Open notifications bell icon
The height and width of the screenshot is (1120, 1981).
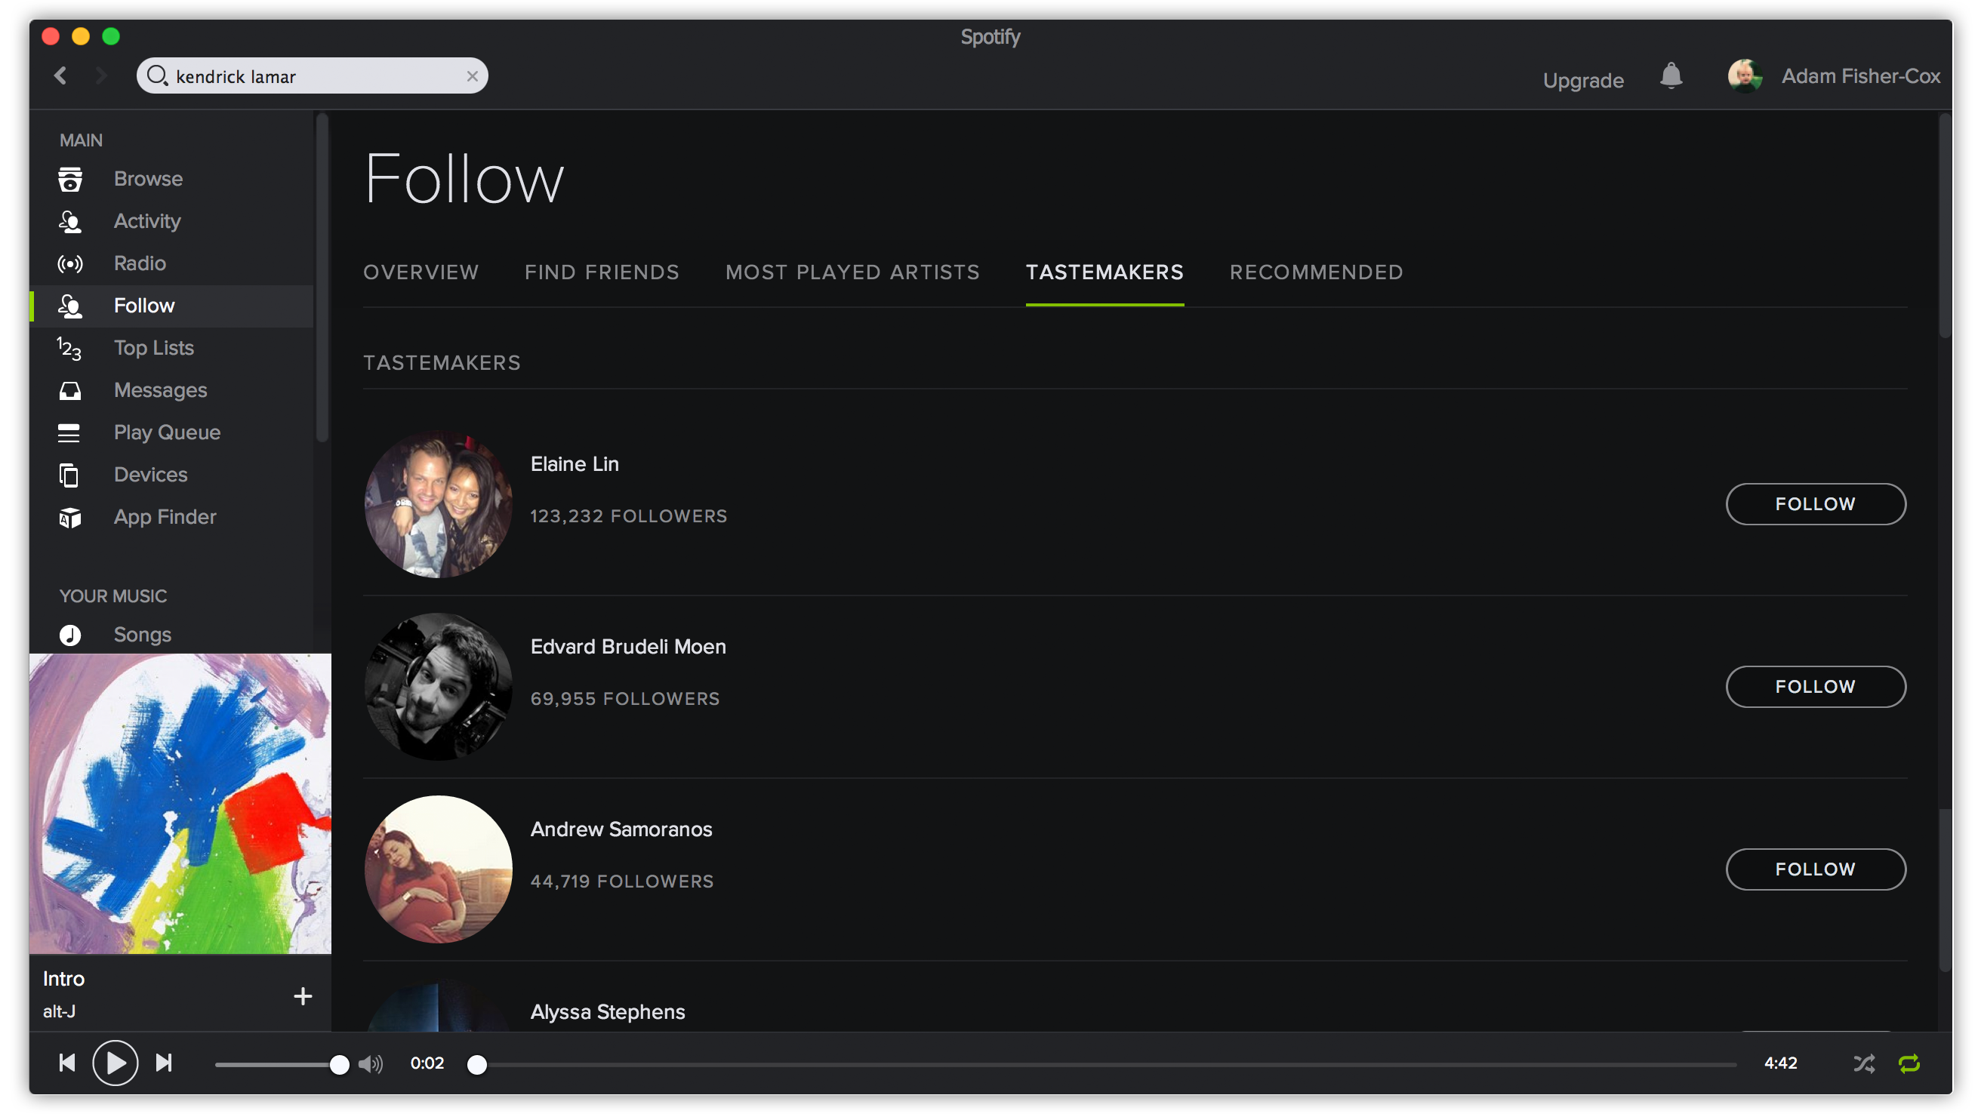point(1671,76)
